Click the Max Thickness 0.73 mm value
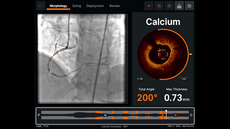 (177, 98)
